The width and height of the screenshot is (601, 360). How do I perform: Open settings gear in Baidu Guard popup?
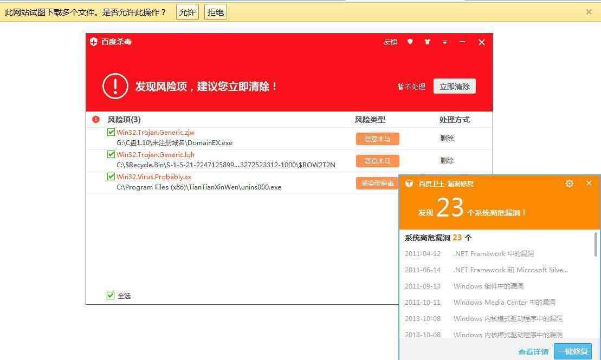pyautogui.click(x=569, y=184)
